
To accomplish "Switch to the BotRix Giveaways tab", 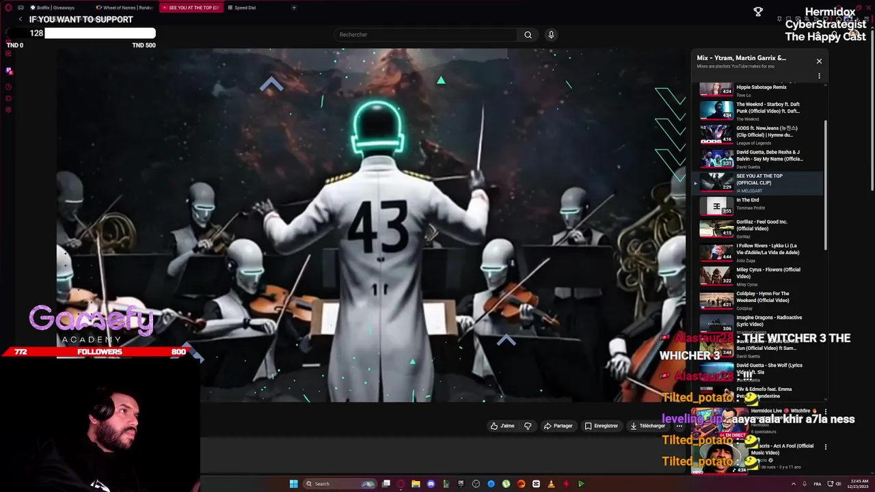I will (58, 8).
